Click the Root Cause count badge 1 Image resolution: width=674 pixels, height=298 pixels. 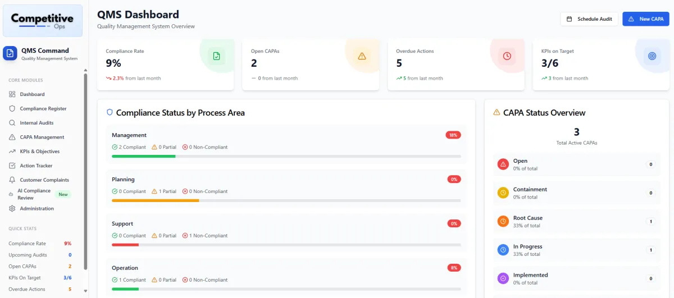[x=651, y=222]
